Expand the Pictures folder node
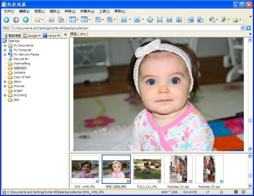Viewport: 254px width, 196px height. 5,86
